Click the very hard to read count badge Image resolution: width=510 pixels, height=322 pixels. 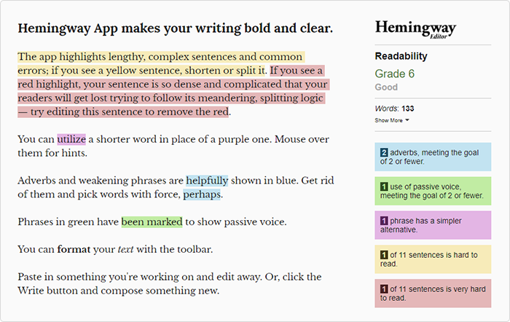(384, 288)
